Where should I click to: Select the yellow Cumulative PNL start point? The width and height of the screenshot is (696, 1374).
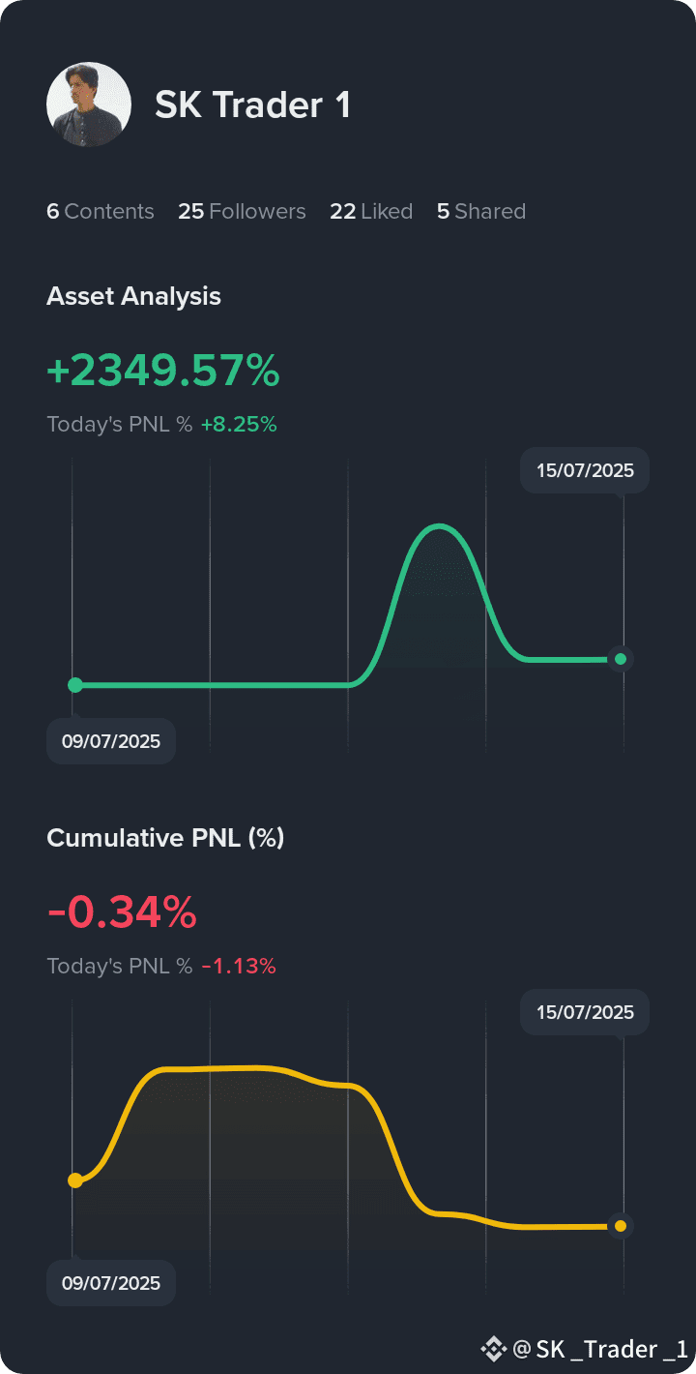tap(75, 1180)
